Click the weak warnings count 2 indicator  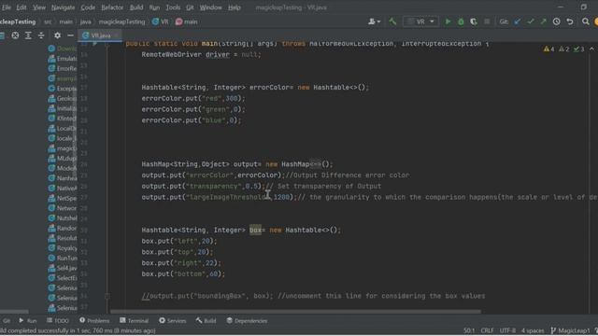click(x=564, y=49)
